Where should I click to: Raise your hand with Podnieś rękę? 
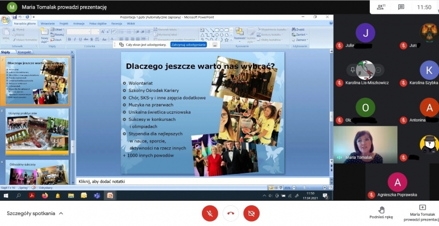click(381, 213)
